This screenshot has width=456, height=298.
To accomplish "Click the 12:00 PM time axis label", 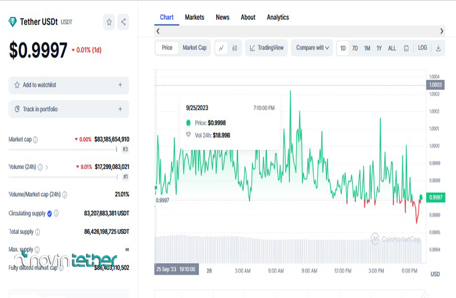I will click(x=343, y=271).
